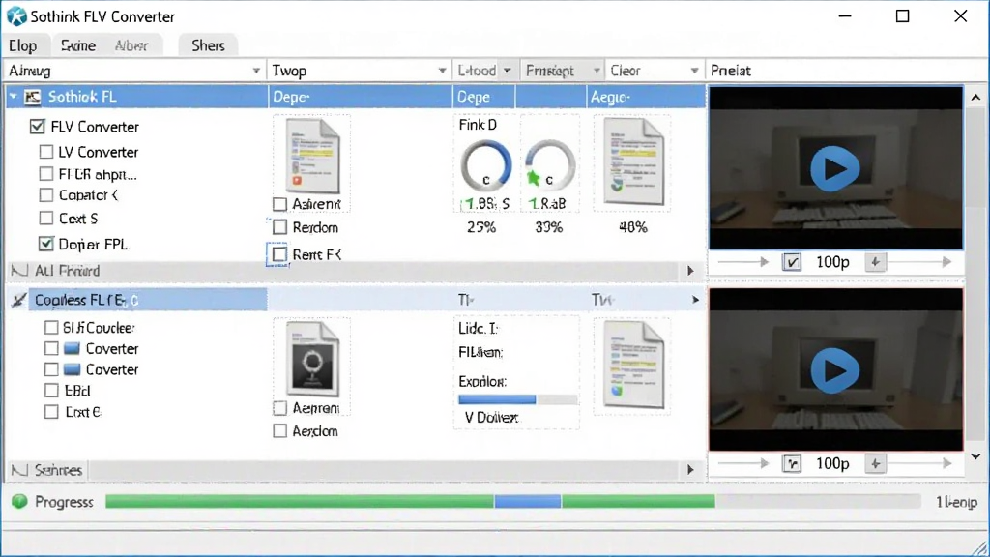Uncheck the FLV Converter checkbox
990x557 pixels.
38,127
